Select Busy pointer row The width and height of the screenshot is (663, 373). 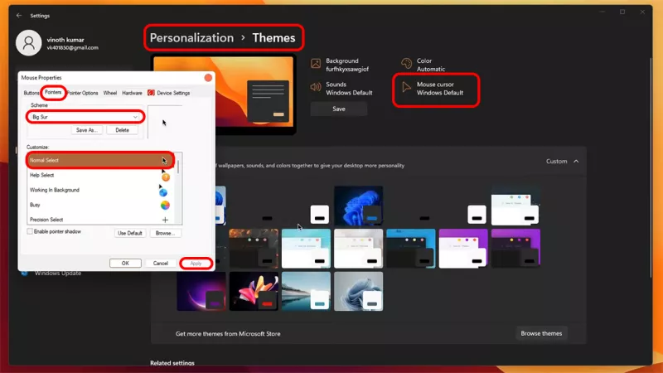101,205
